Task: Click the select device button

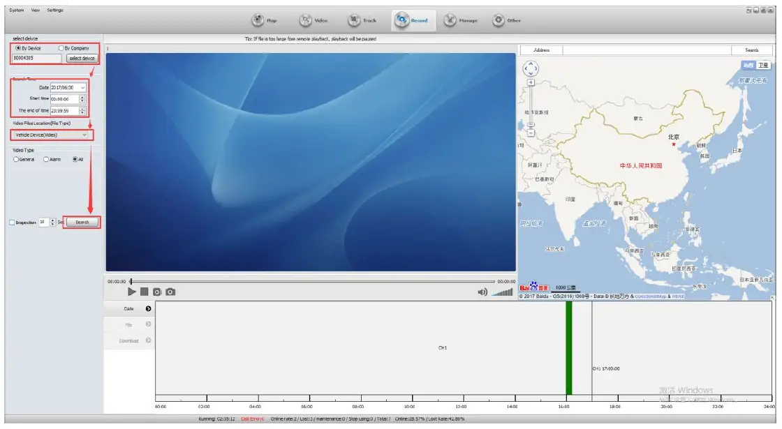Action: coord(82,58)
